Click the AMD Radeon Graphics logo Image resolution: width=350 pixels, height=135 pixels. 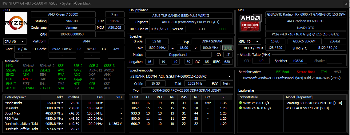[x=251, y=23]
